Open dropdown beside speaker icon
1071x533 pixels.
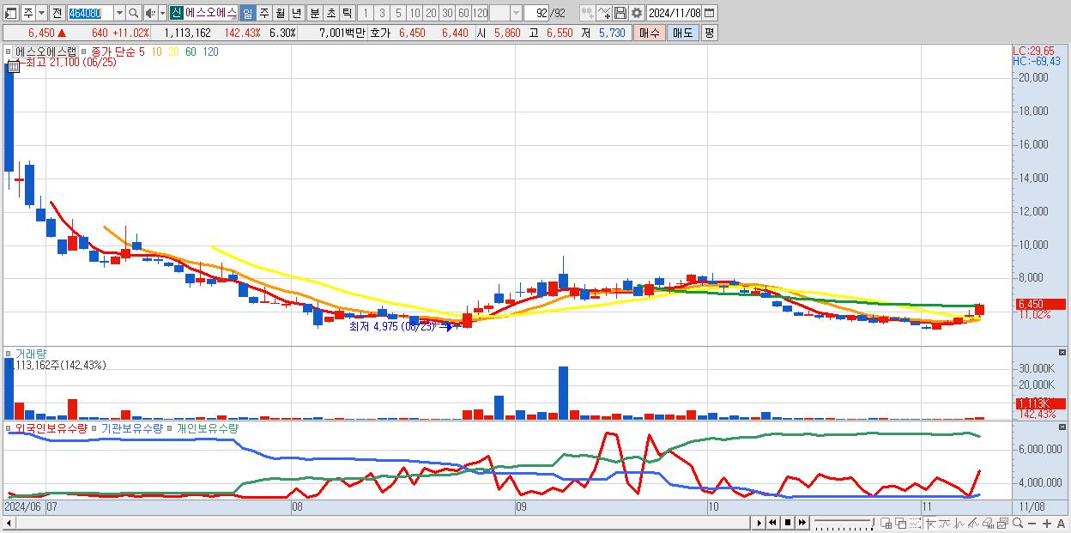coord(162,14)
